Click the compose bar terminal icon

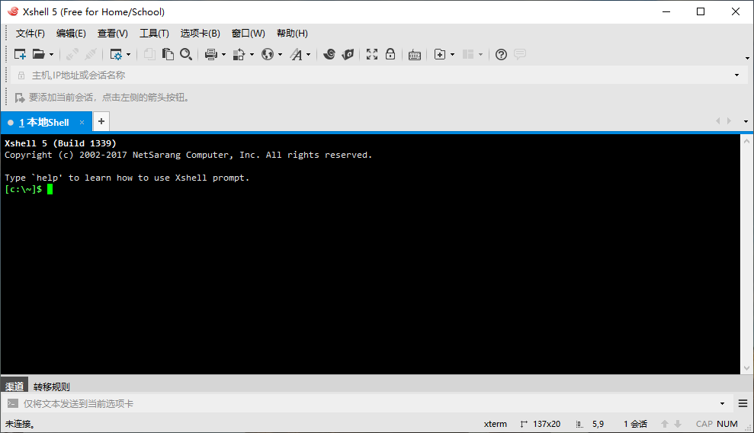click(12, 404)
